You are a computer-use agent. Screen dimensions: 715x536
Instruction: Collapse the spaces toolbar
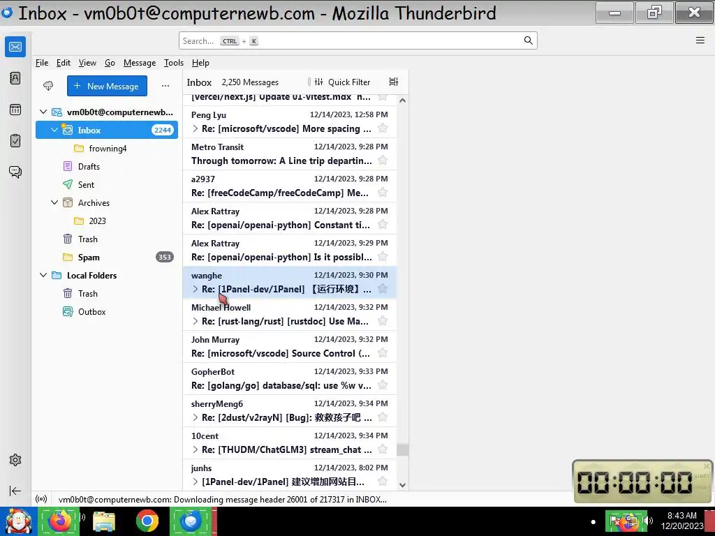pos(15,491)
